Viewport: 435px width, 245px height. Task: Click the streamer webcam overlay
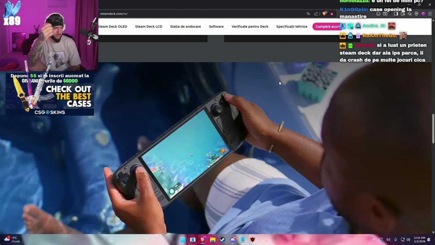click(x=49, y=35)
